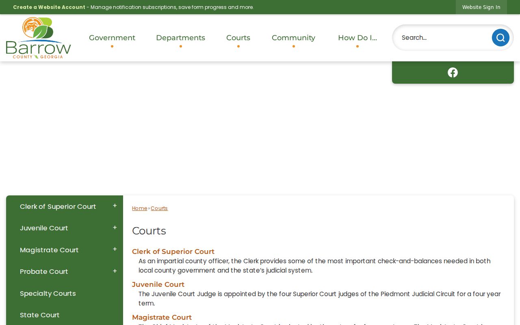
Task: Select Probate Court in the sidebar
Action: [x=44, y=271]
